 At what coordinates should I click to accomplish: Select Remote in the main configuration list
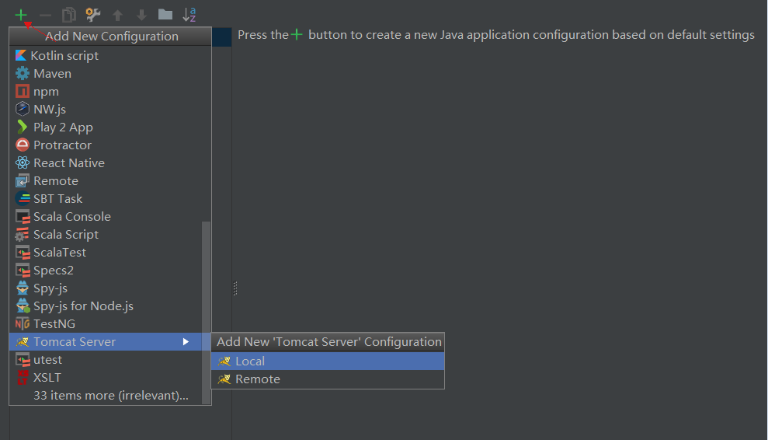coord(106,180)
